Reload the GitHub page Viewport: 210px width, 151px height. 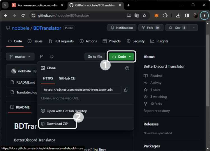[23, 15]
